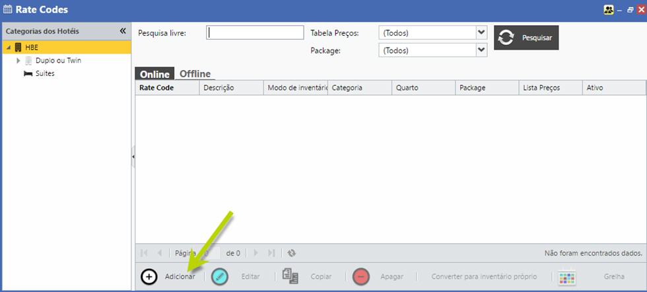Click the side panel splitter handle
The image size is (647, 292).
[133, 157]
